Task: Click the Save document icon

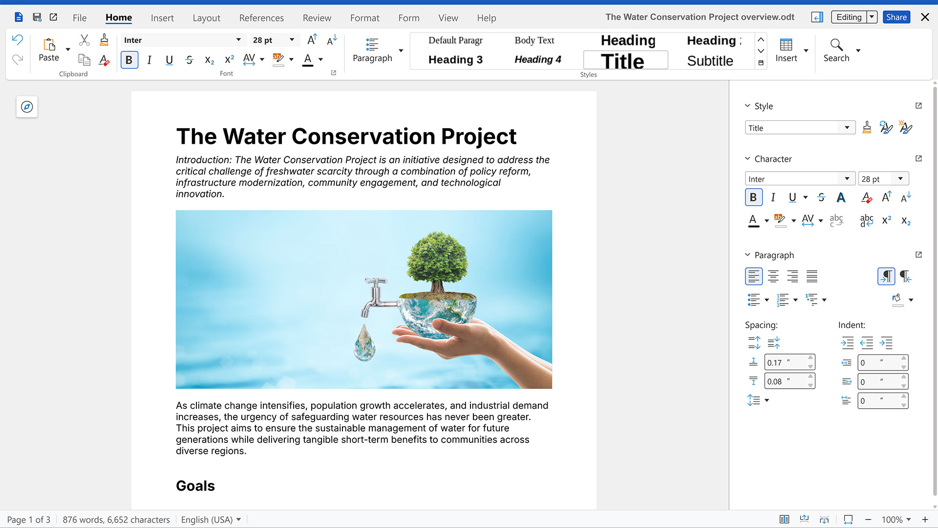Action: tap(37, 17)
